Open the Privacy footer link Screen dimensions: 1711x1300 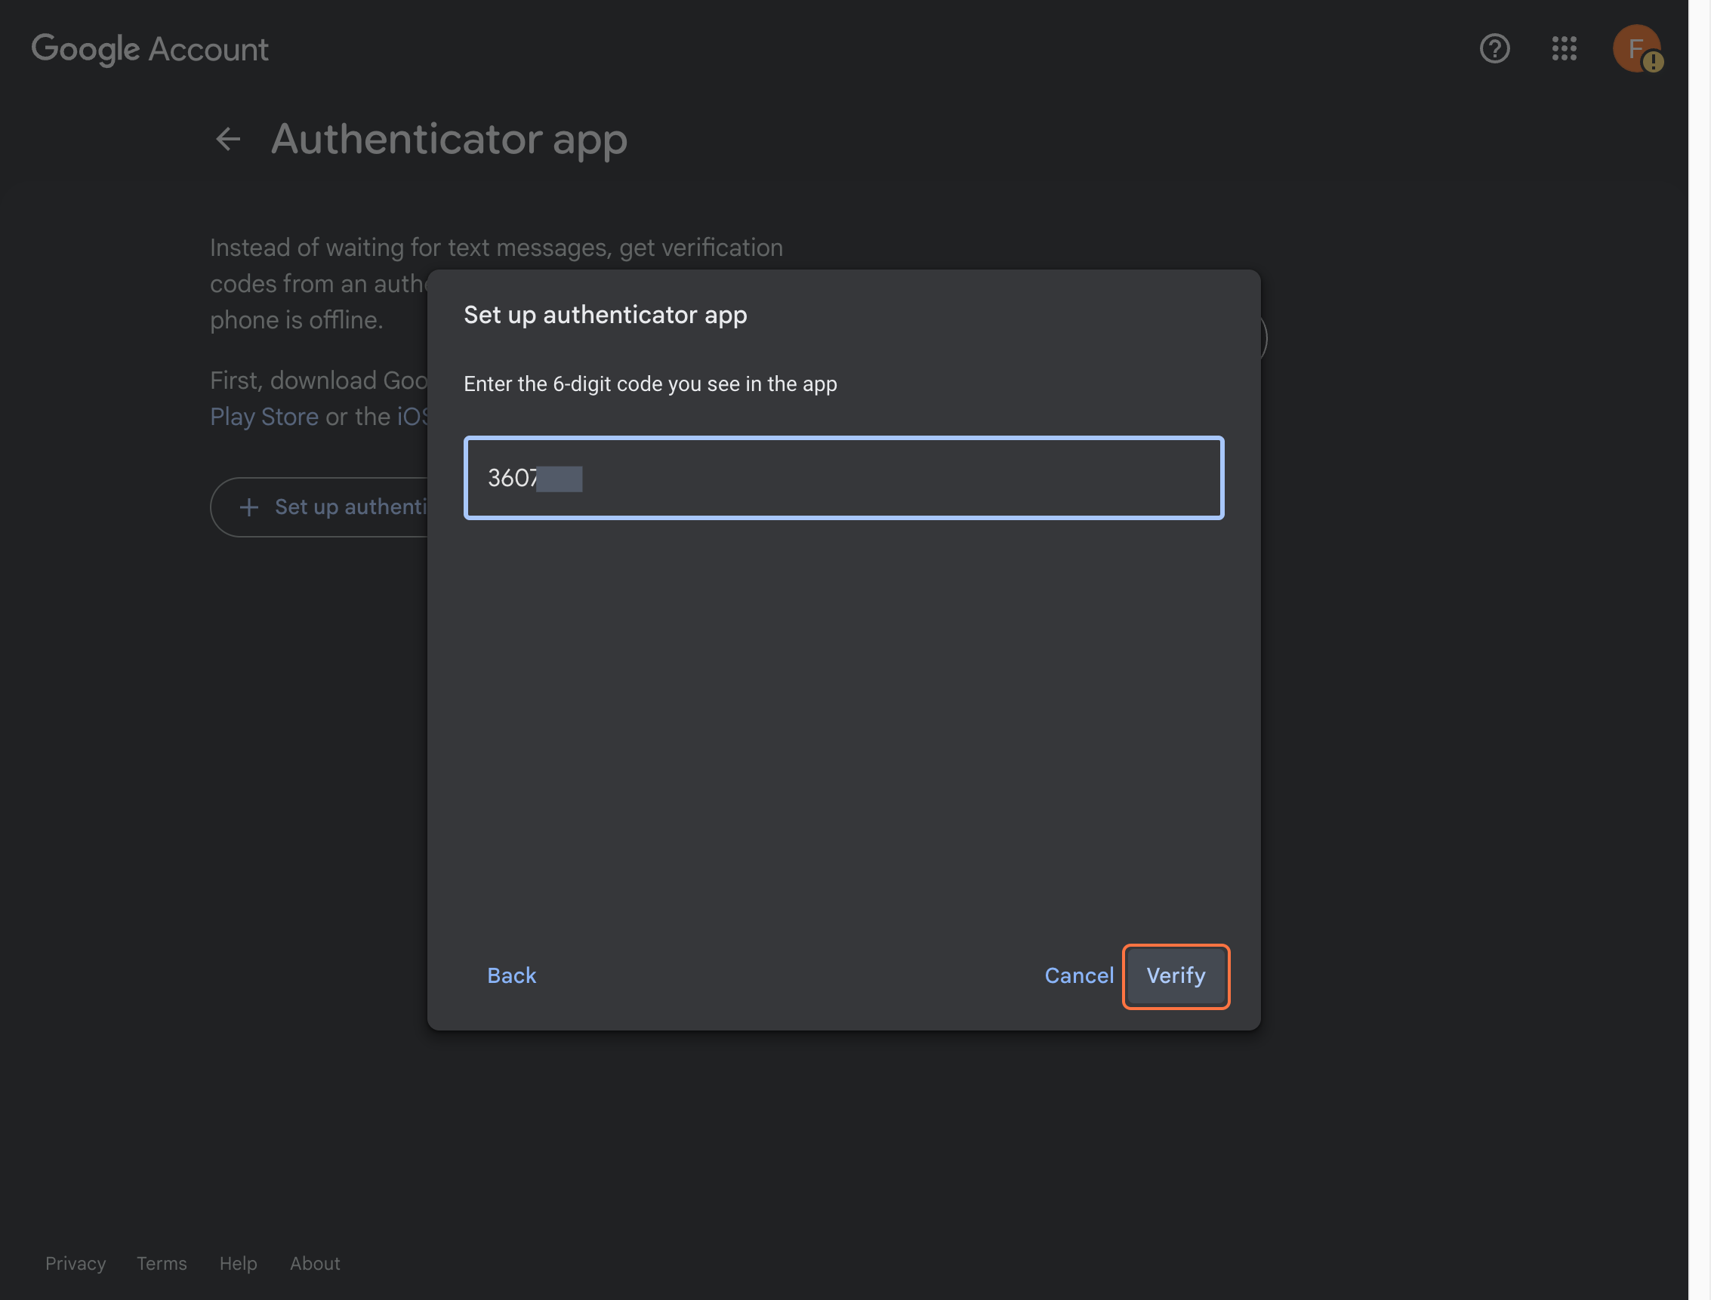click(75, 1263)
